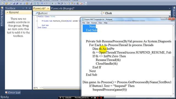This screenshot has width=176, height=99.
Task: Open Notepad's Help menu
Action: 106,23
